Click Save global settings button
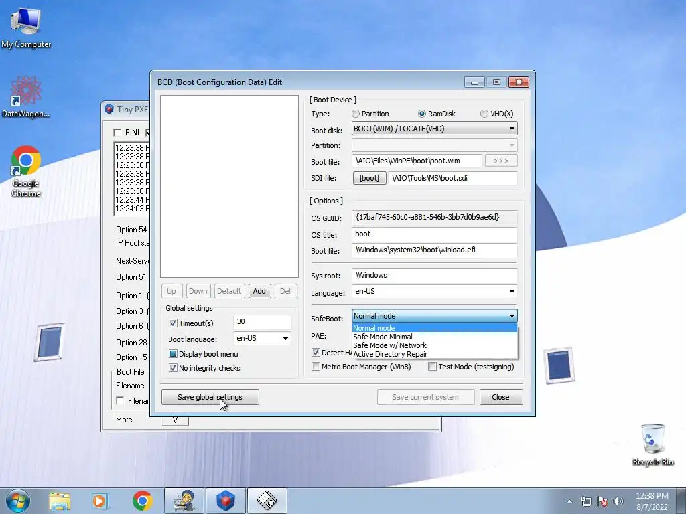The width and height of the screenshot is (686, 514). point(210,397)
